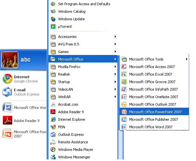Open E-mail Outlook Express shortcut text
Screen dimensions: 196x161
[x=27, y=92]
